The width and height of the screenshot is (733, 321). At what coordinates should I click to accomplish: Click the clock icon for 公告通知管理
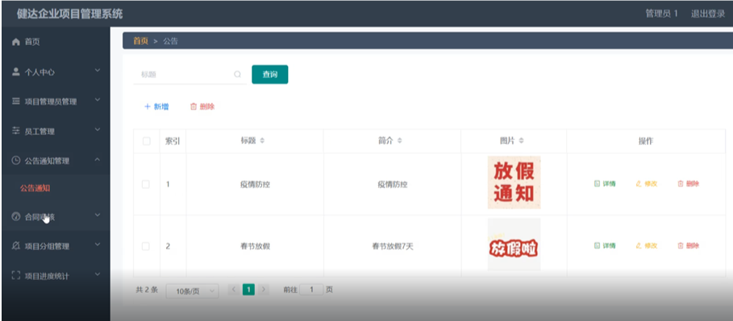tap(16, 161)
